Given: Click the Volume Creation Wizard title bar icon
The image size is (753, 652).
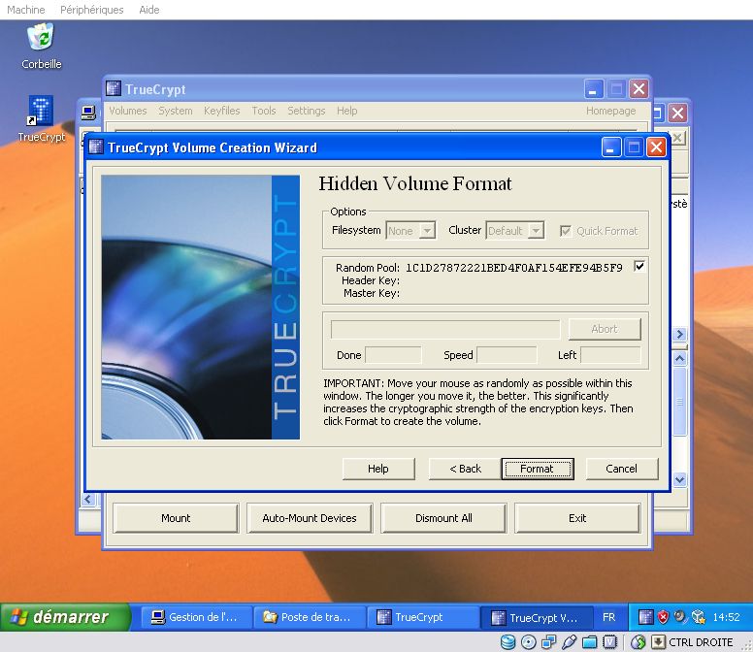Looking at the screenshot, I should click(96, 147).
